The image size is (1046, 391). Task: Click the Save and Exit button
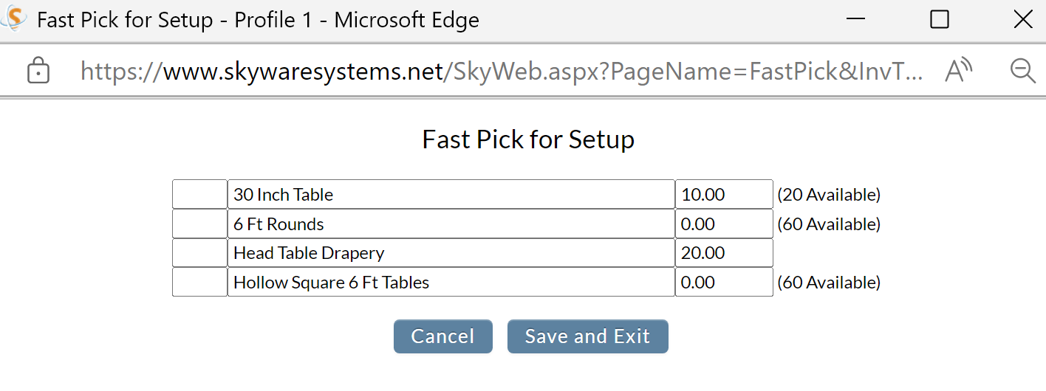(x=587, y=336)
